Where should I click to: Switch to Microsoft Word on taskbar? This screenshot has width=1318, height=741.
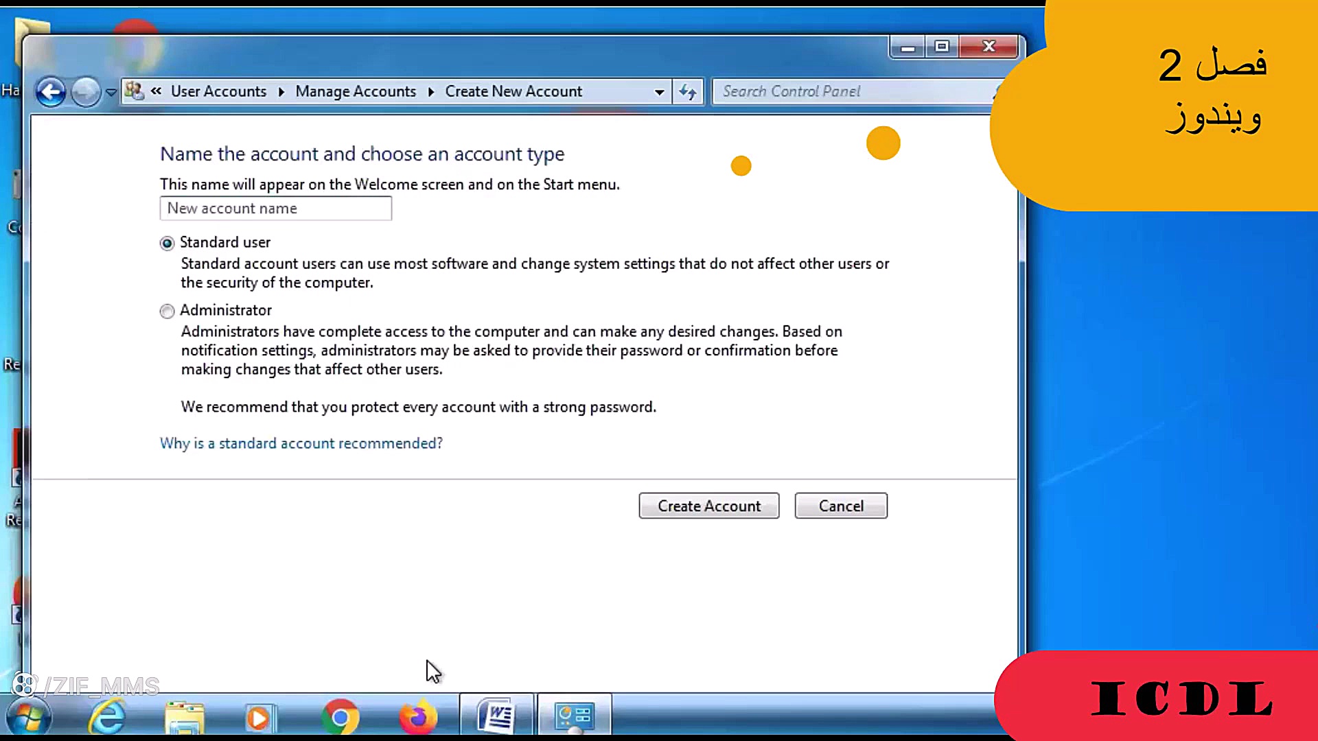[497, 716]
